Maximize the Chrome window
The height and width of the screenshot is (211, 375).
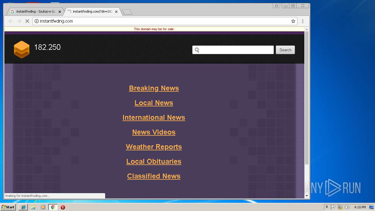click(293, 6)
